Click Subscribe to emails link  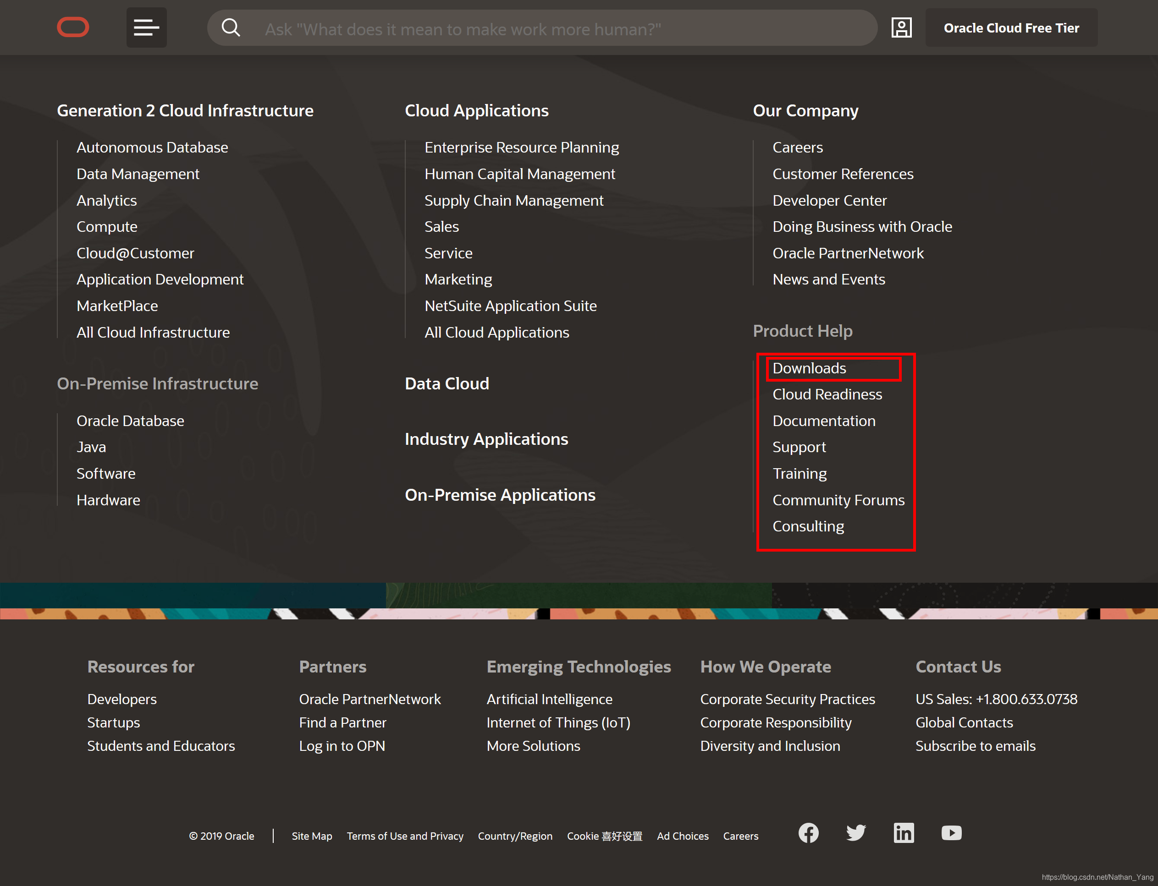(975, 746)
